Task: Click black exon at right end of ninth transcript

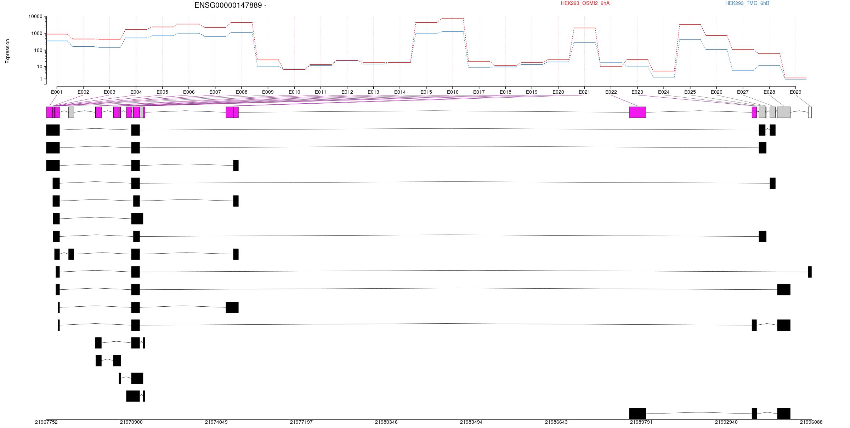Action: tap(810, 272)
